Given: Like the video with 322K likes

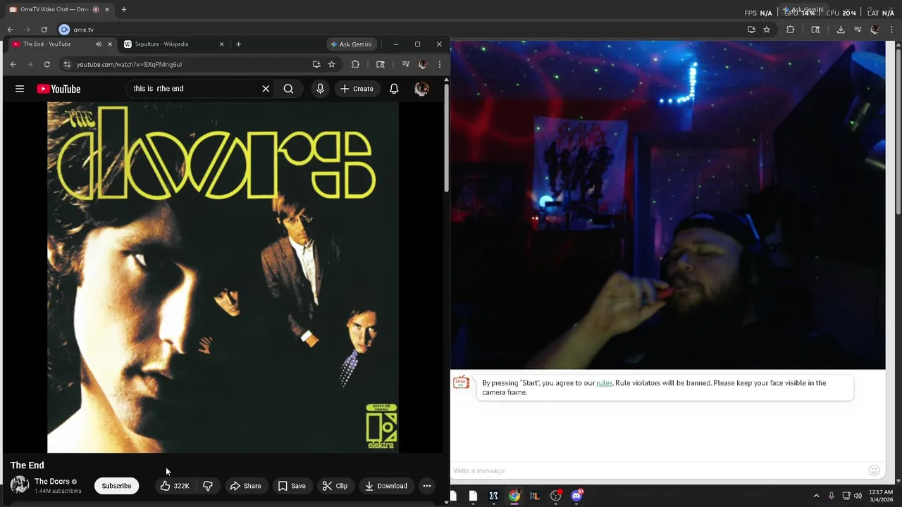Looking at the screenshot, I should (174, 486).
